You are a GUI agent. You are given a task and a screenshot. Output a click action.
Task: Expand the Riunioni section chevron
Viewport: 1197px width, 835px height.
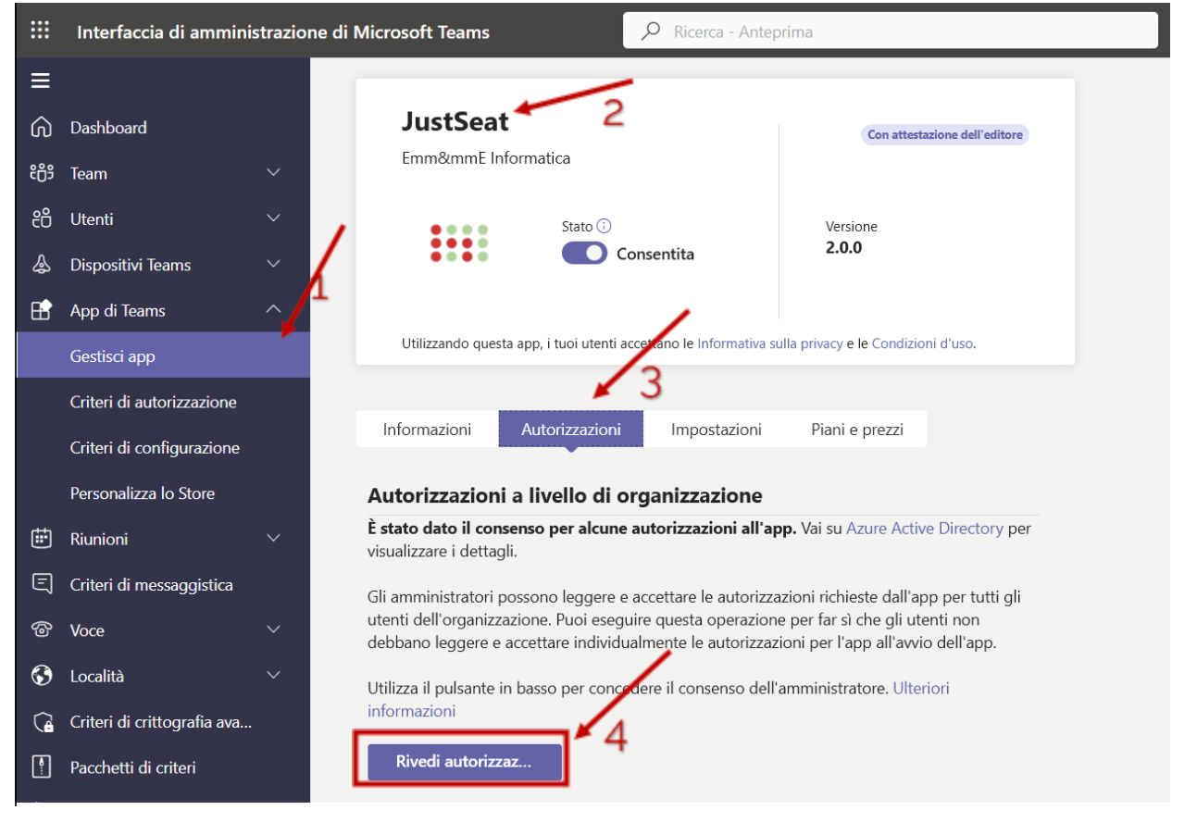273,538
